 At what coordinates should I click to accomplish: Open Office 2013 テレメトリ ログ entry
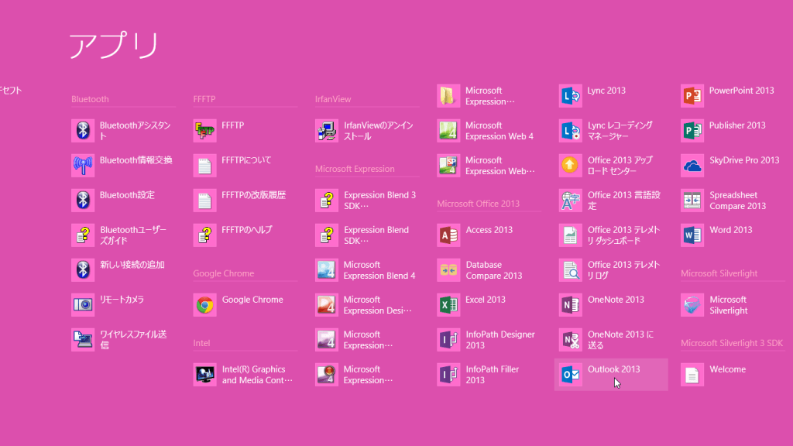(x=610, y=270)
